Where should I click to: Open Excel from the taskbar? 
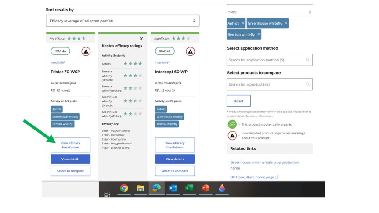pyautogui.click(x=189, y=188)
